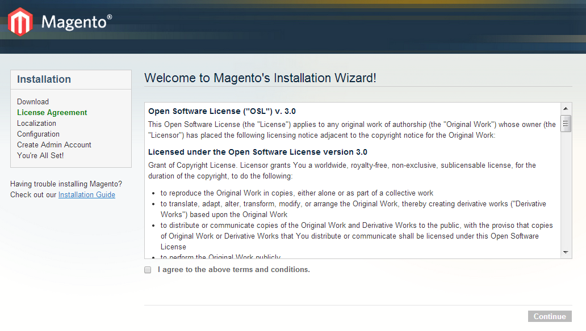Select the Download installation step
This screenshot has height=331, width=586.
tap(33, 102)
